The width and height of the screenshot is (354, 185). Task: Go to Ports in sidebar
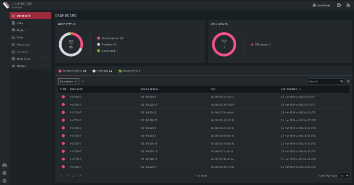point(30,37)
